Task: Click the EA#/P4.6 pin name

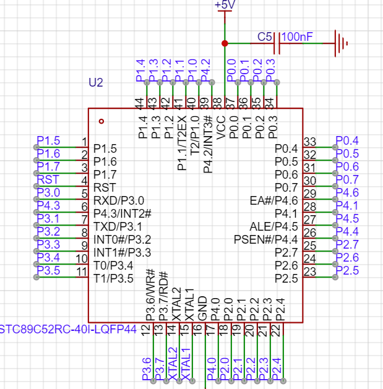Action: point(273,201)
